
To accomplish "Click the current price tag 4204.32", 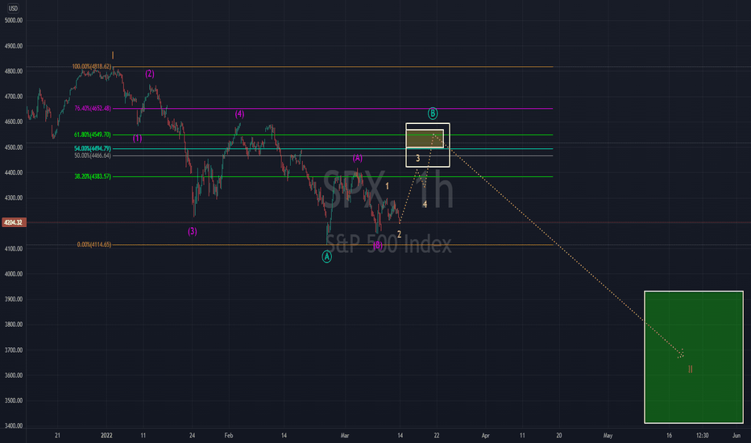I will pyautogui.click(x=14, y=222).
